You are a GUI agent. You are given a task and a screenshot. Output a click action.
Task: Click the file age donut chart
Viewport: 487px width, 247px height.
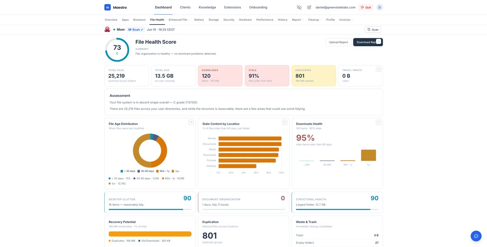pyautogui.click(x=150, y=150)
